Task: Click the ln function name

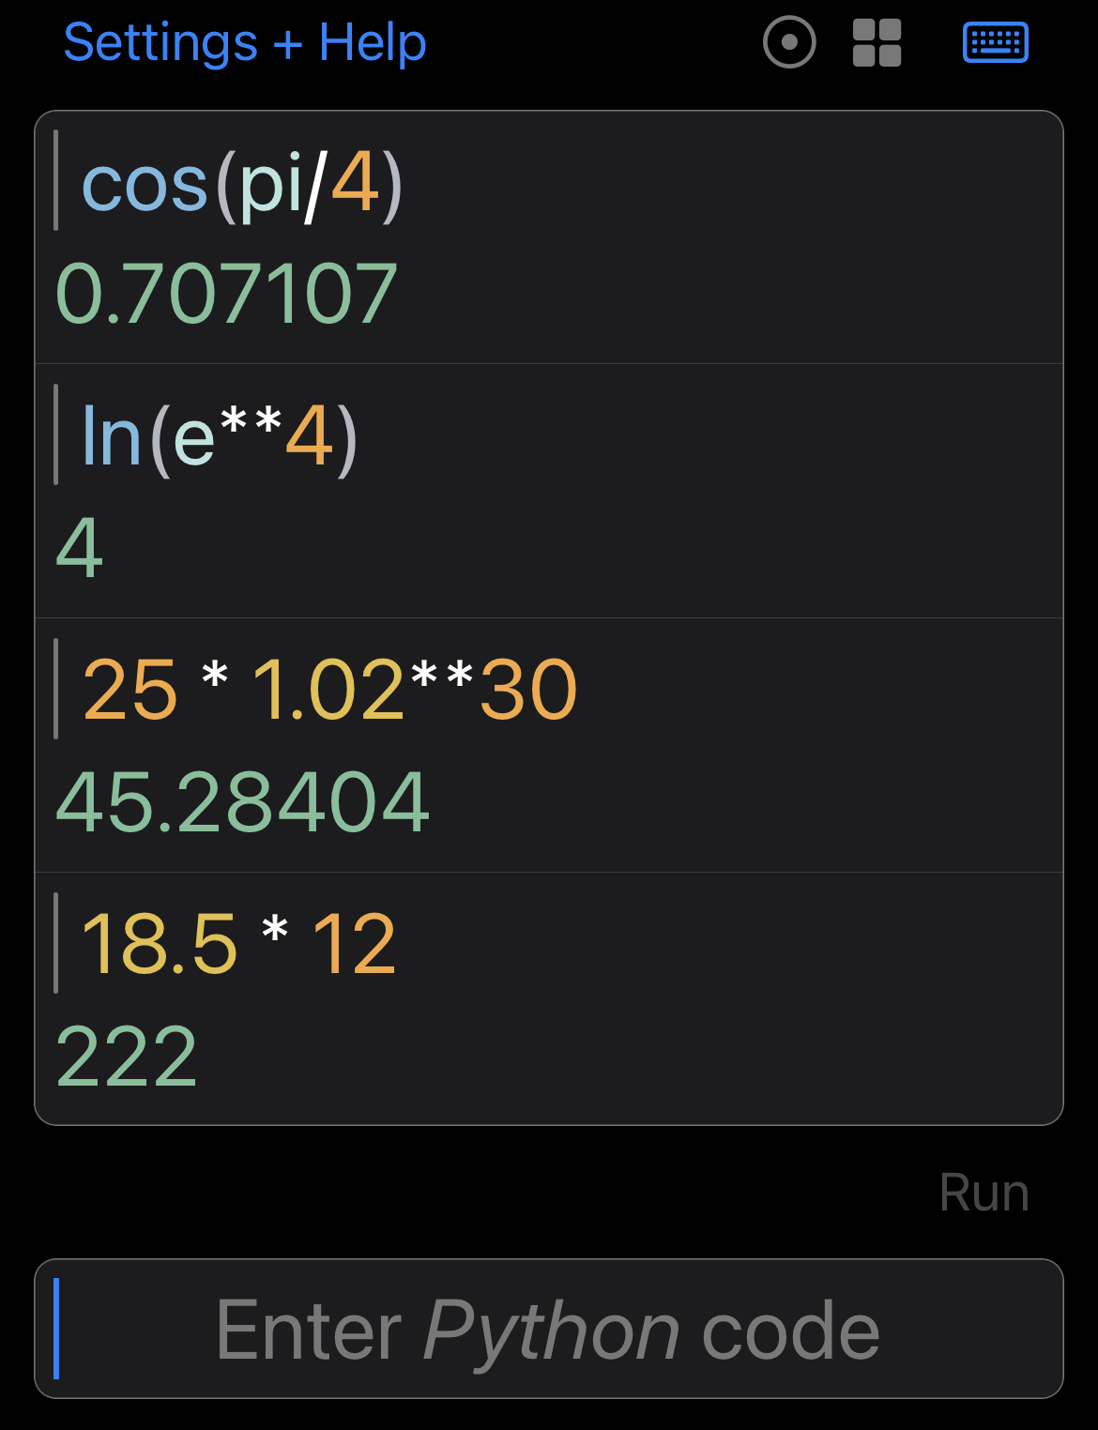Action: 112,435
